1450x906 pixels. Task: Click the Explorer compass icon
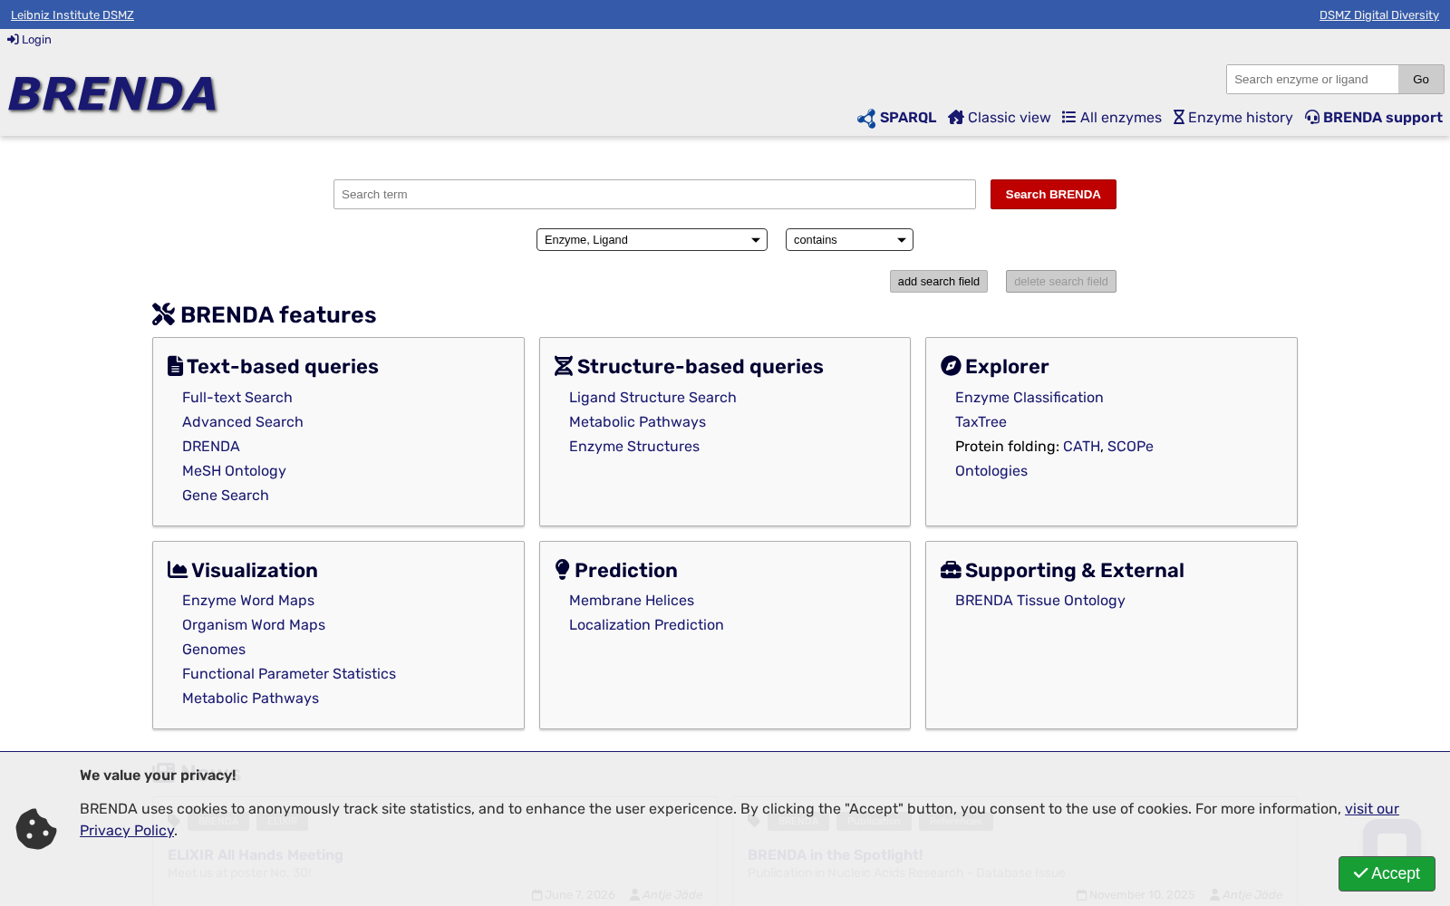tap(951, 366)
